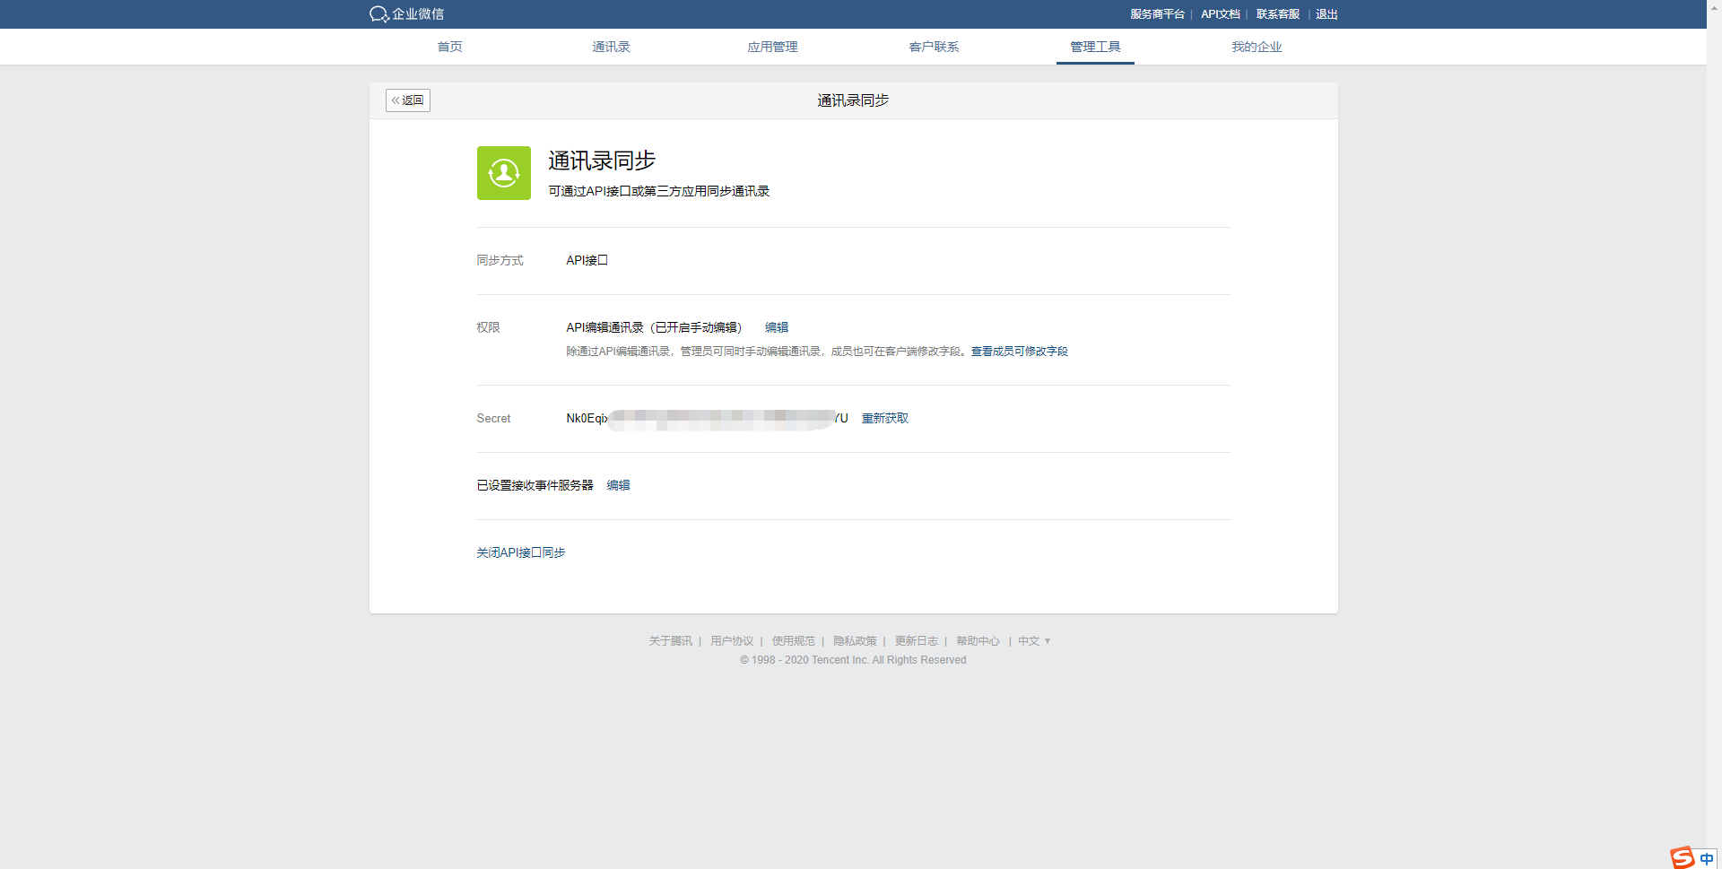Open the 帮助中心 footer link
1722x869 pixels.
978,641
